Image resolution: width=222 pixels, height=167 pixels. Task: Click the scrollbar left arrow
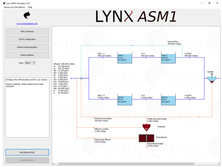pyautogui.click(x=53, y=164)
